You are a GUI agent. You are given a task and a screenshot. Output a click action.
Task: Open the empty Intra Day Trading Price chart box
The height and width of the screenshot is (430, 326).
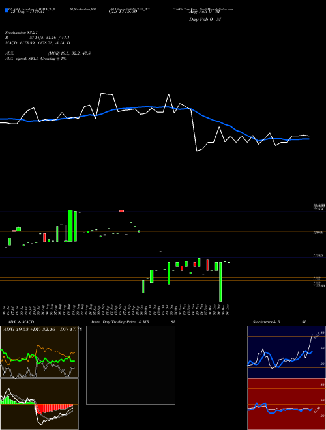pos(130,365)
